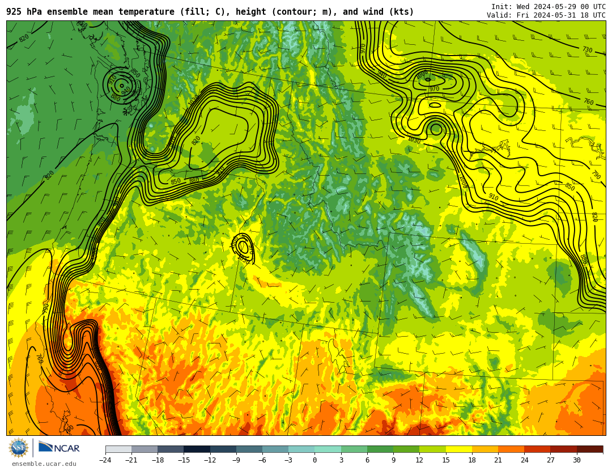This screenshot has width=612, height=471.
Task: Click the '760' contour label near right edge
Action: click(x=588, y=101)
